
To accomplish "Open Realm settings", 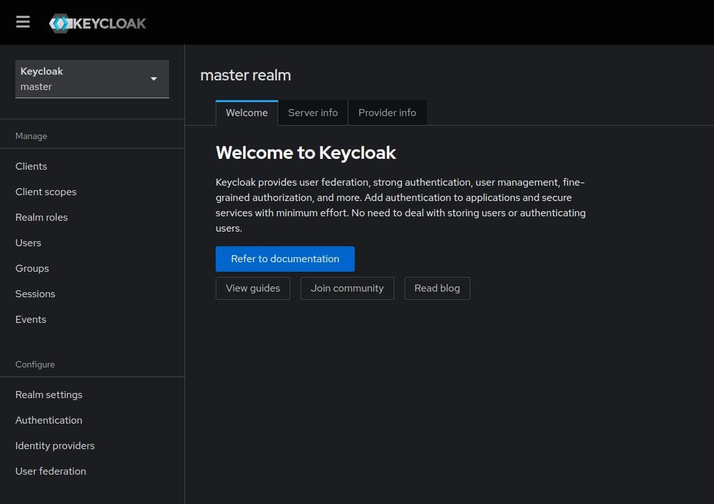I will point(48,394).
